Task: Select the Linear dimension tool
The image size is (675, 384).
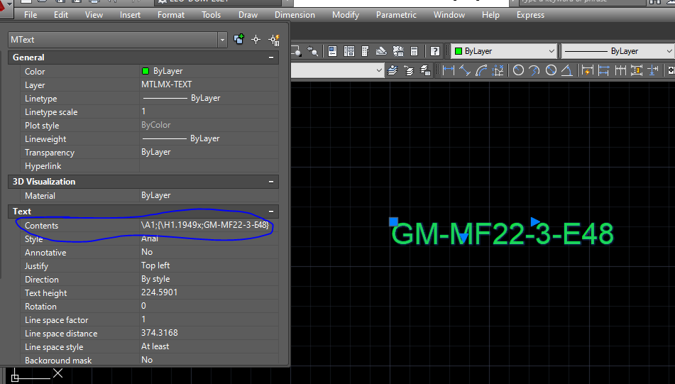Action: pyautogui.click(x=448, y=70)
